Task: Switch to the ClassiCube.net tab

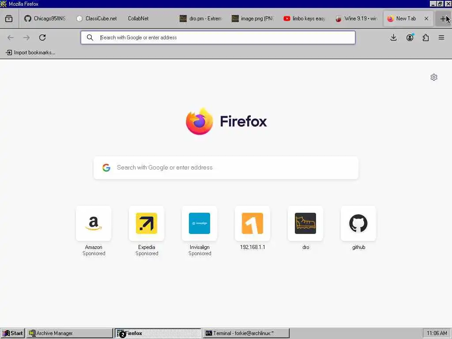Action: pyautogui.click(x=97, y=19)
